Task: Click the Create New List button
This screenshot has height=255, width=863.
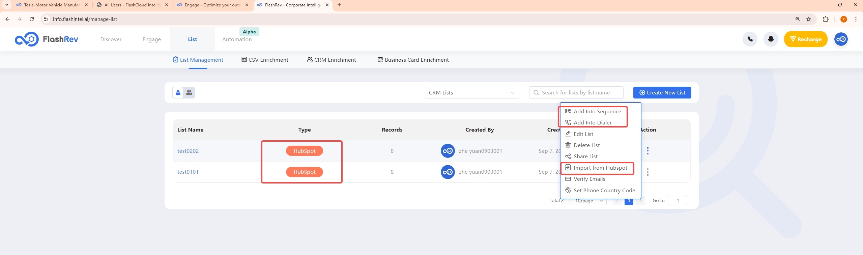Action: point(662,92)
